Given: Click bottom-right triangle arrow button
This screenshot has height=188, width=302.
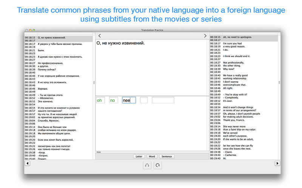Looking at the screenshot, I should [x=277, y=163].
